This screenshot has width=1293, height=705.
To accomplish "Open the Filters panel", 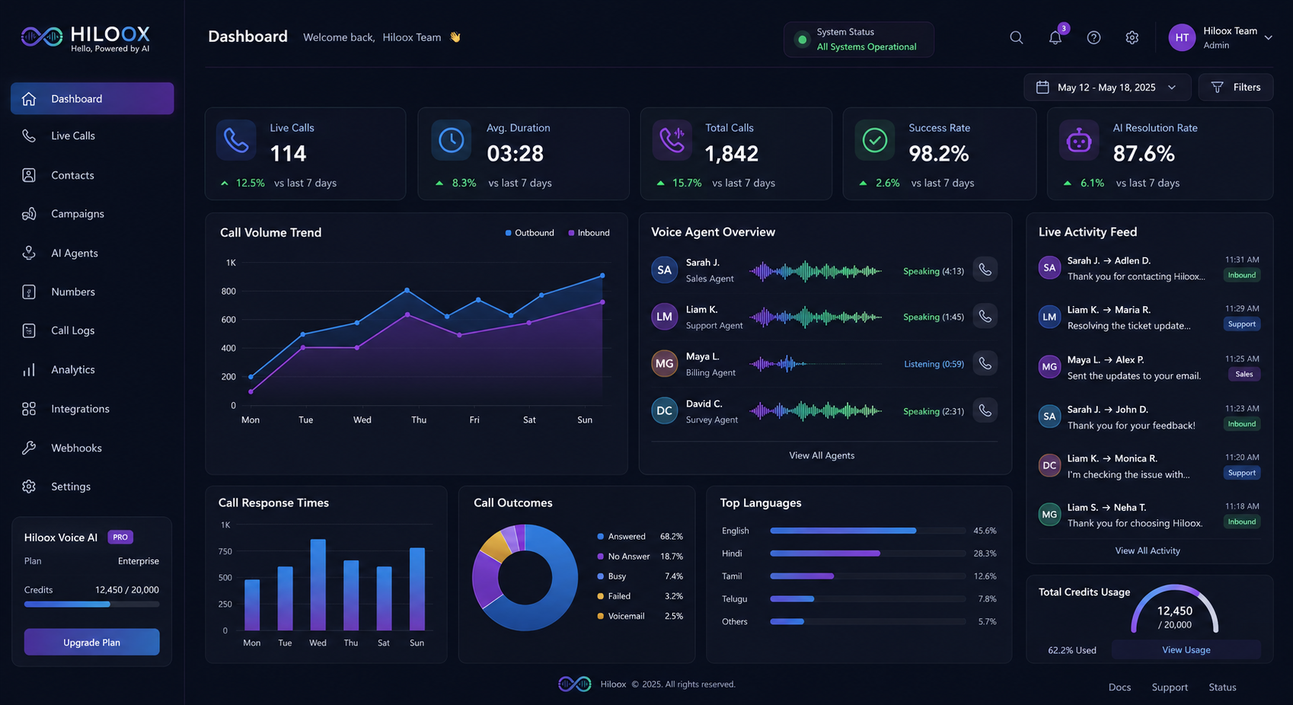I will (x=1236, y=88).
